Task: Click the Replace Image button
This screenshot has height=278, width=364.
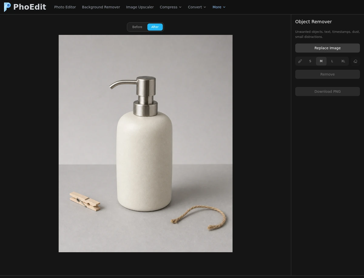Action: [x=328, y=48]
